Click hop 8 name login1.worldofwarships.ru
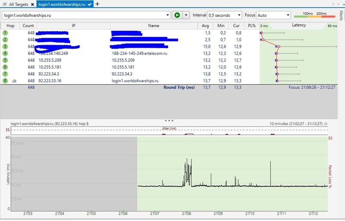 [x=135, y=80]
